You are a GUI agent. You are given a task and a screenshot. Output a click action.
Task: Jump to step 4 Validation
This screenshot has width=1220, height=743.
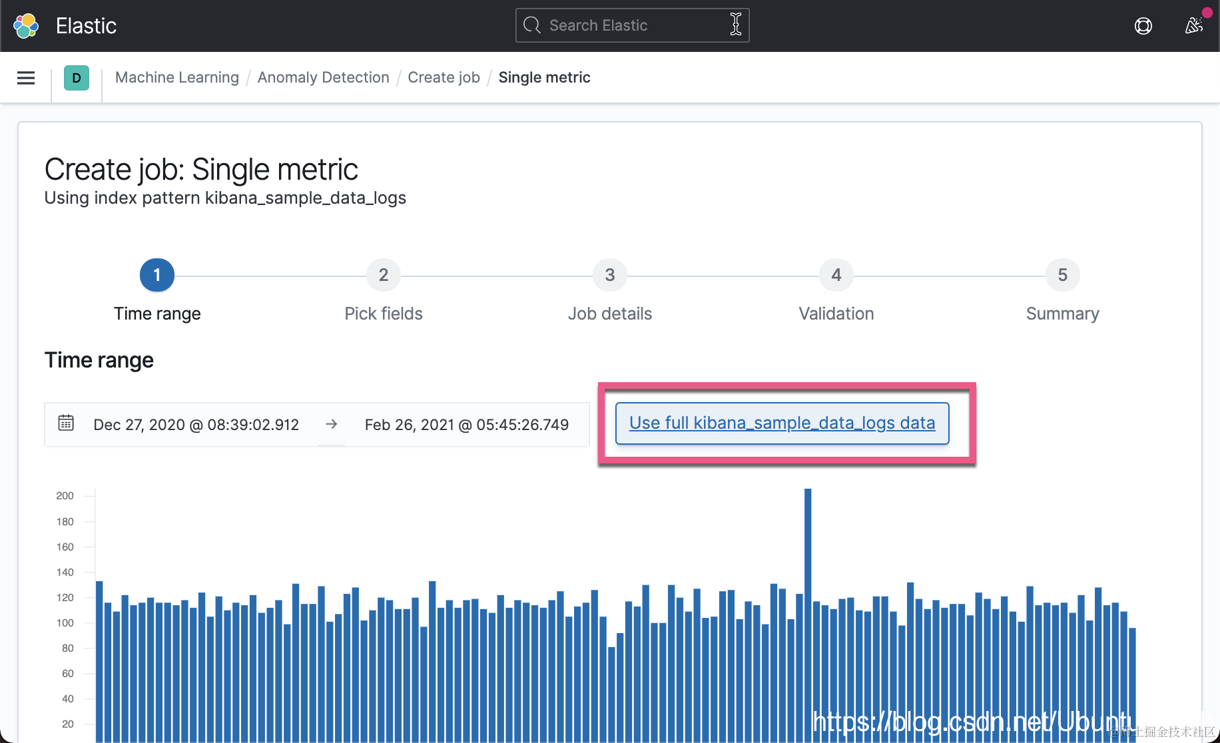(836, 275)
